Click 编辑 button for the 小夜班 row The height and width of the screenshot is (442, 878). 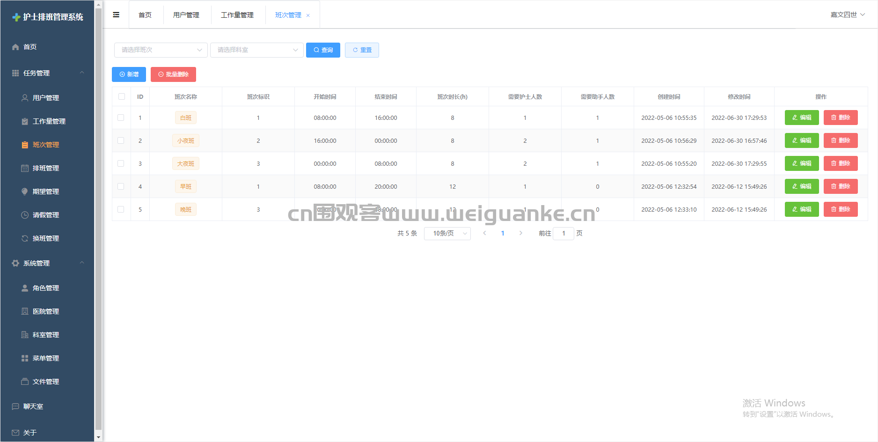coord(802,140)
